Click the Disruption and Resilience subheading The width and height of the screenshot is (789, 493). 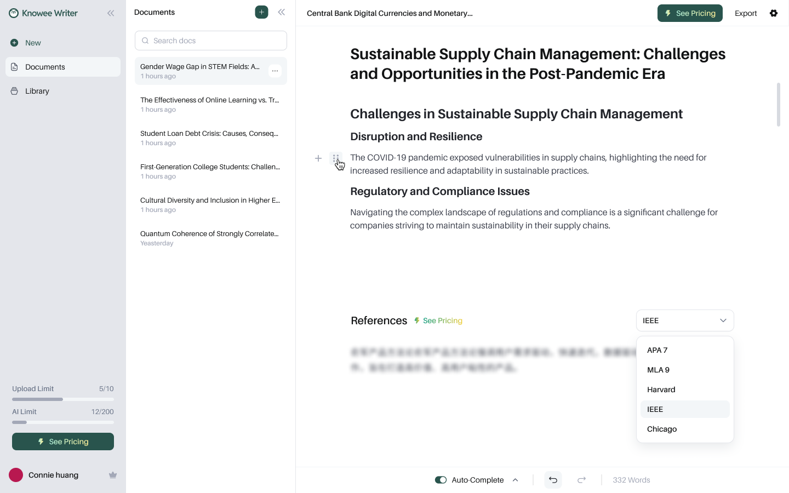[416, 136]
